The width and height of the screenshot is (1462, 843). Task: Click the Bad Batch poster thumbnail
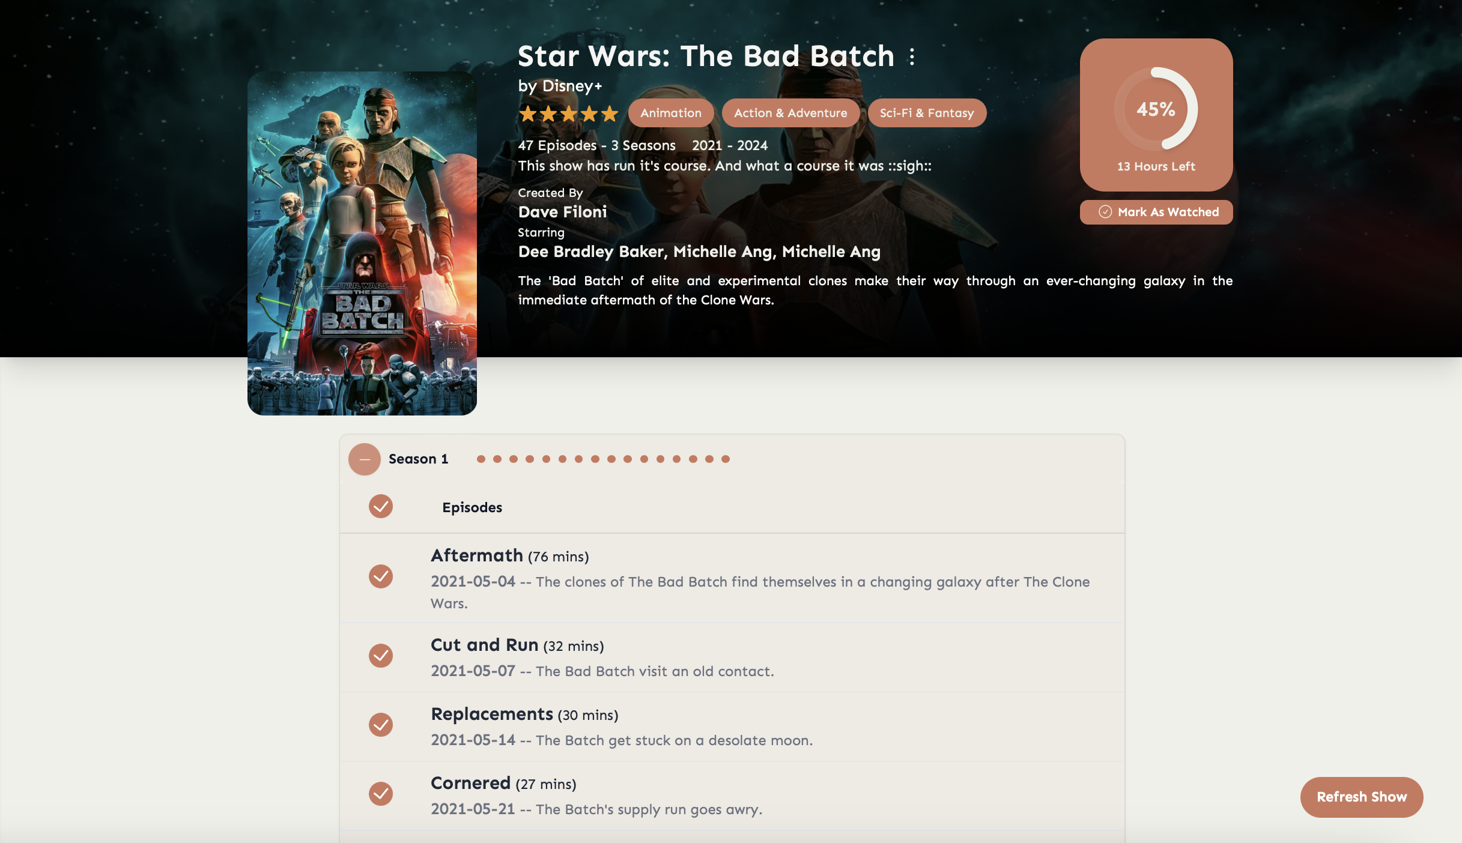pyautogui.click(x=362, y=243)
